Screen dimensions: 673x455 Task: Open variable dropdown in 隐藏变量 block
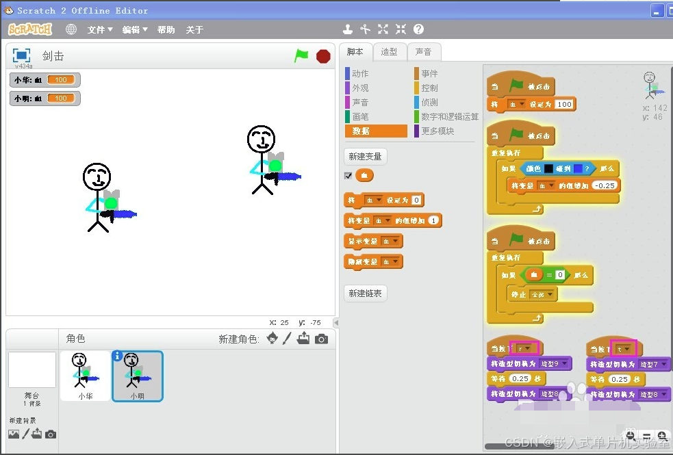(390, 262)
